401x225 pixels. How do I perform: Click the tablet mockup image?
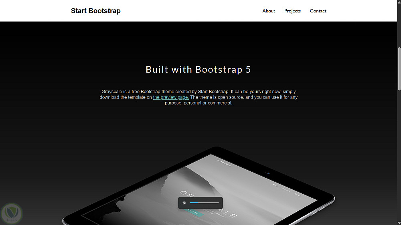tap(198, 186)
